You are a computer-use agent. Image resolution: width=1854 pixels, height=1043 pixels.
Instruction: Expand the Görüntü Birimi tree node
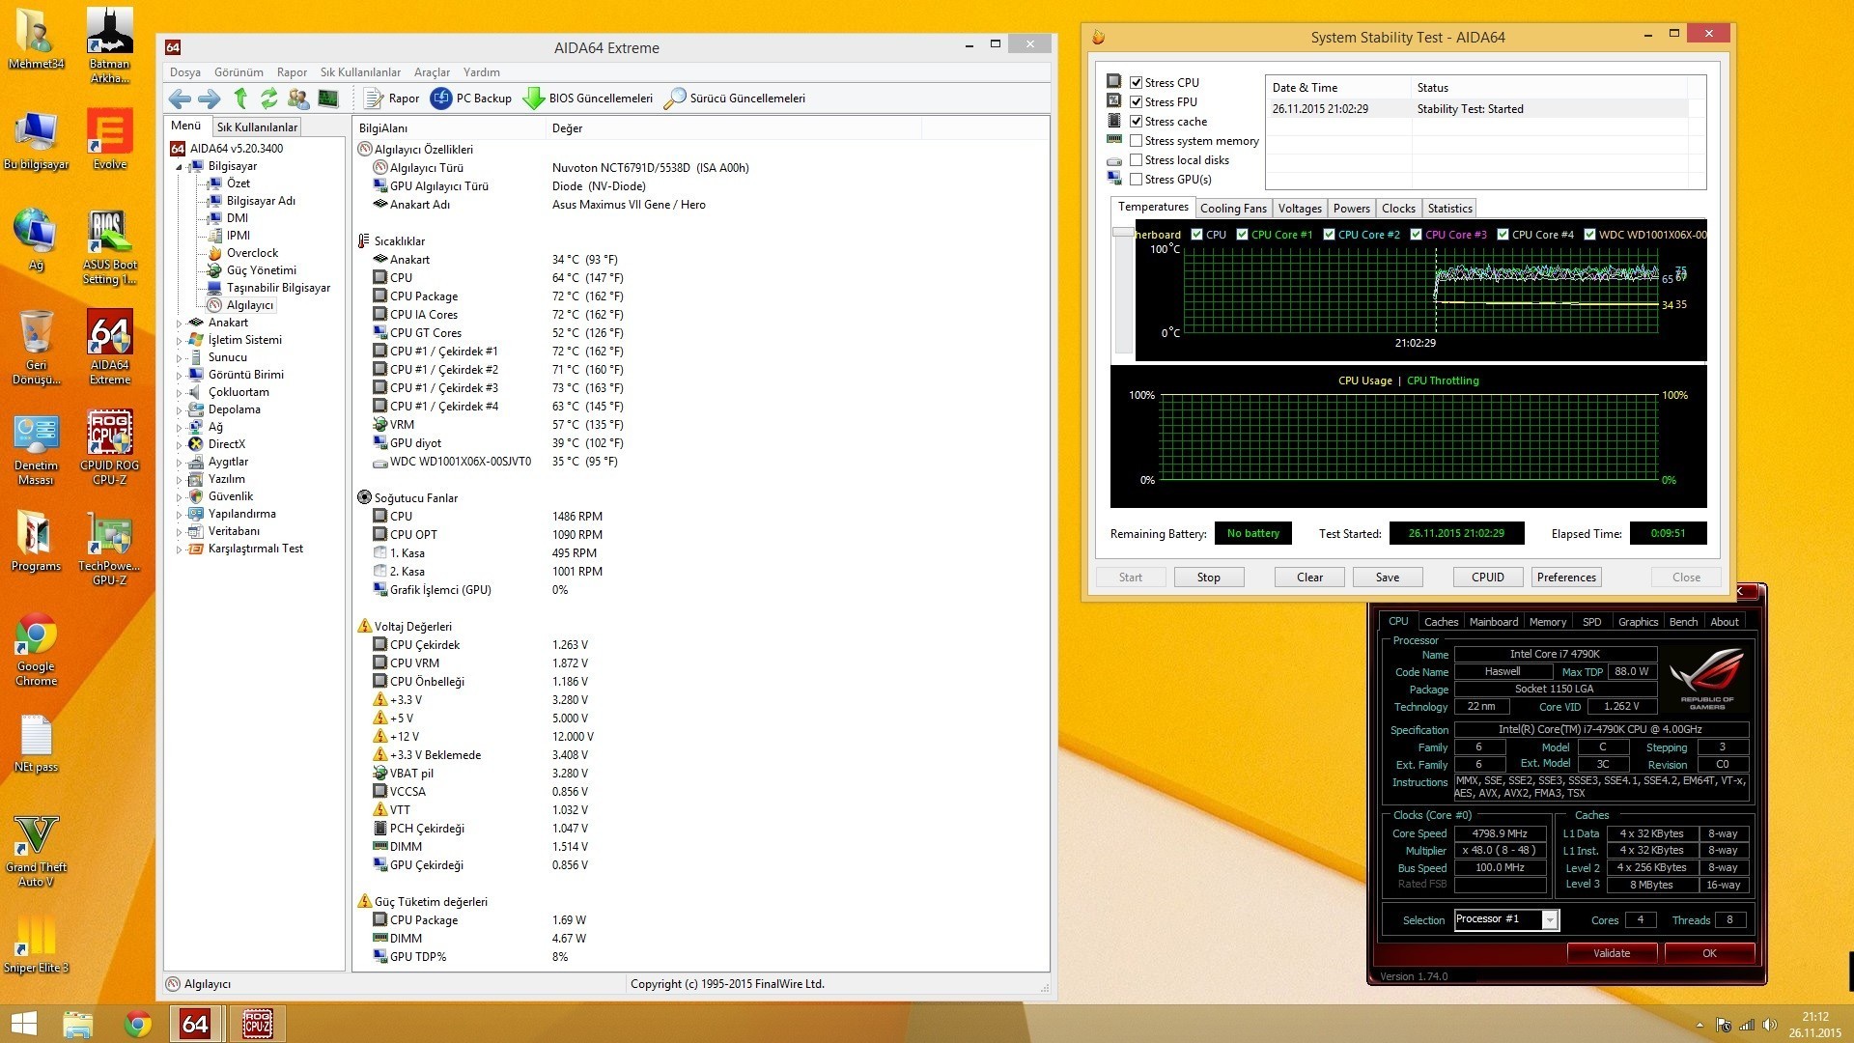click(x=179, y=376)
